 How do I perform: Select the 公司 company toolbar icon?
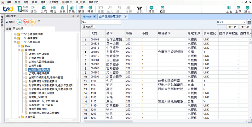coord(44,9)
